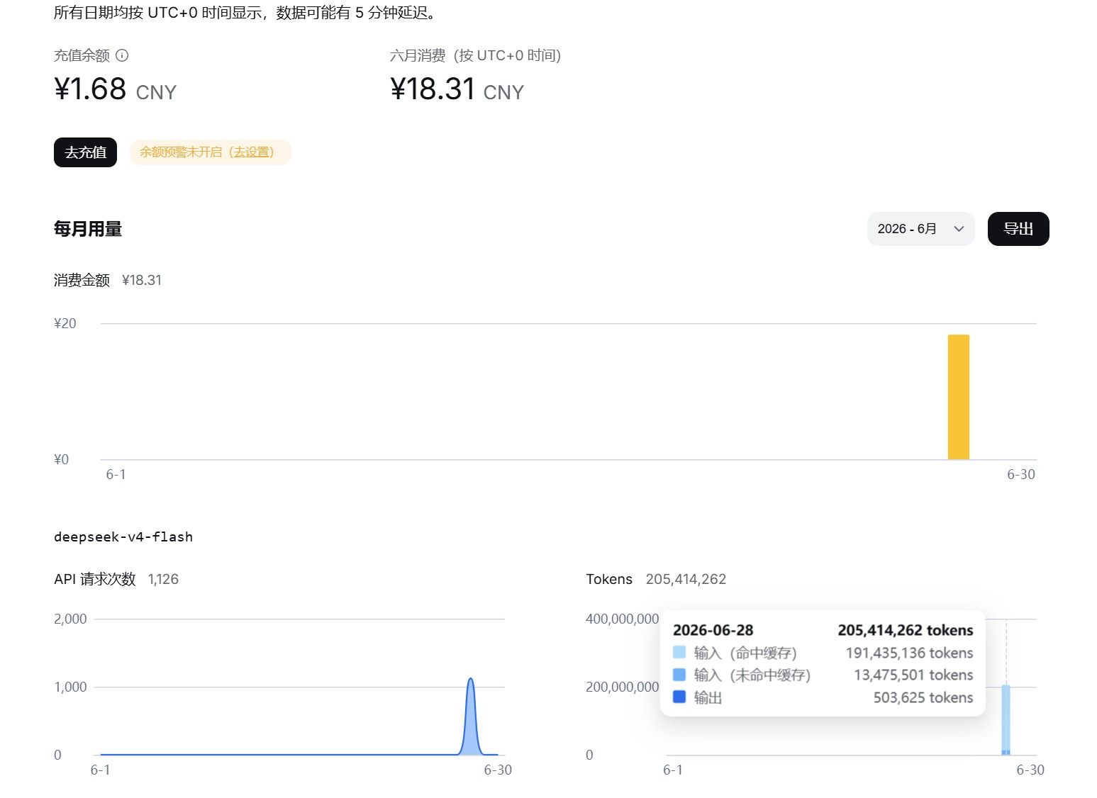Viewport: 1097px width, 798px height.
Task: Click the 输入 (命中缓存) light-blue legend swatch
Action: (x=679, y=652)
